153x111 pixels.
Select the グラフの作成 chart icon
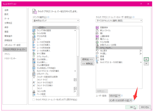point(34,36)
